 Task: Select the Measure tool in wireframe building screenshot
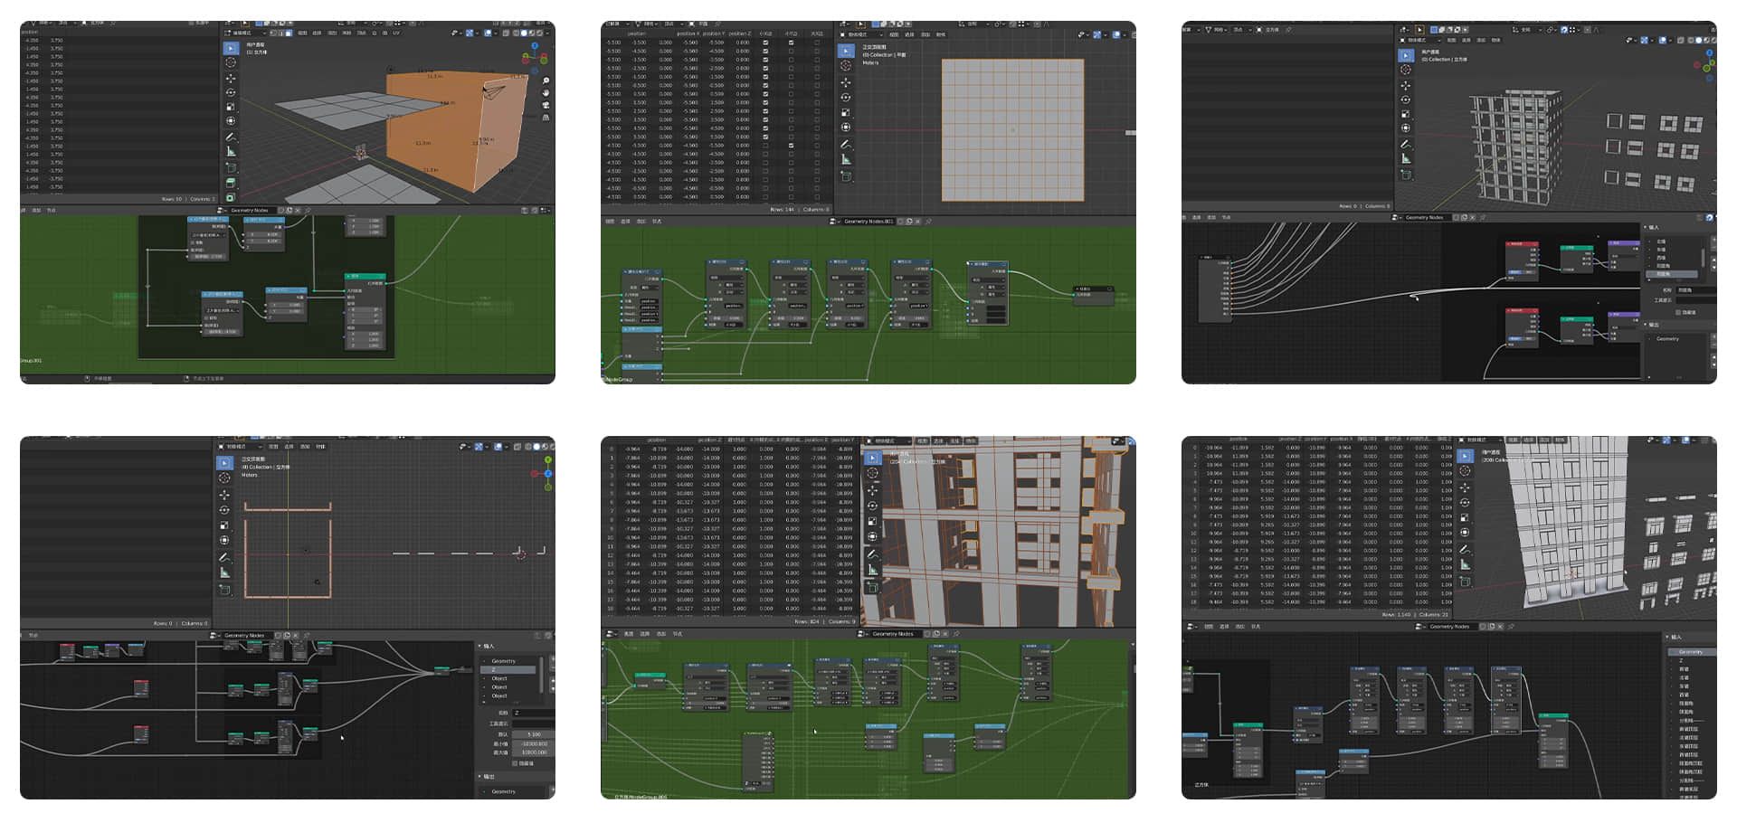1406,158
